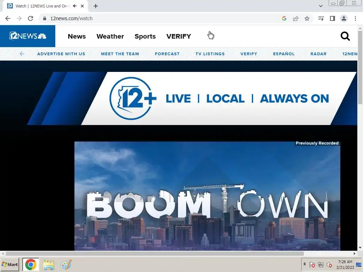The image size is (363, 272).
Task: Open ADVERTISE WITH US link
Action: [x=61, y=54]
